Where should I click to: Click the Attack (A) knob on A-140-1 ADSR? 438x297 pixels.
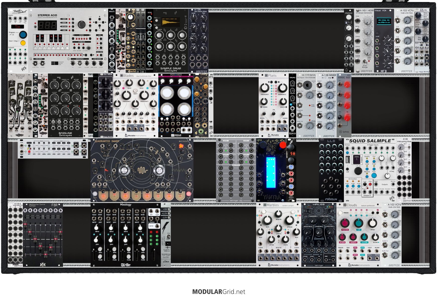tap(367, 21)
